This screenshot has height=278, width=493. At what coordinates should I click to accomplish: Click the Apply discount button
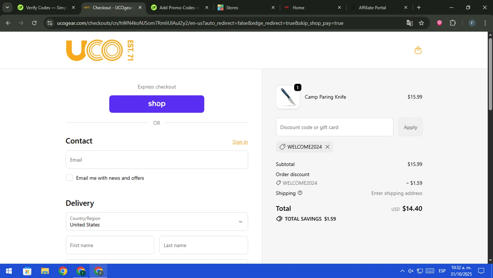[411, 127]
